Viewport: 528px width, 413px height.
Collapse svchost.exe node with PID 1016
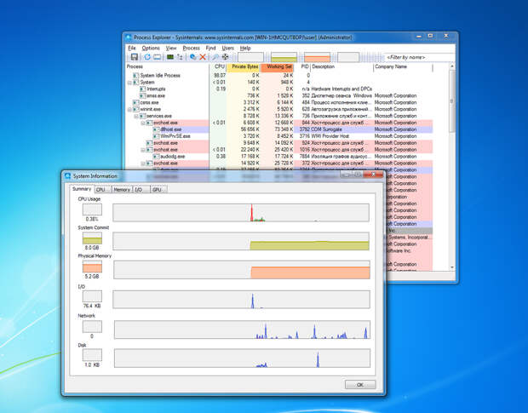coord(143,150)
